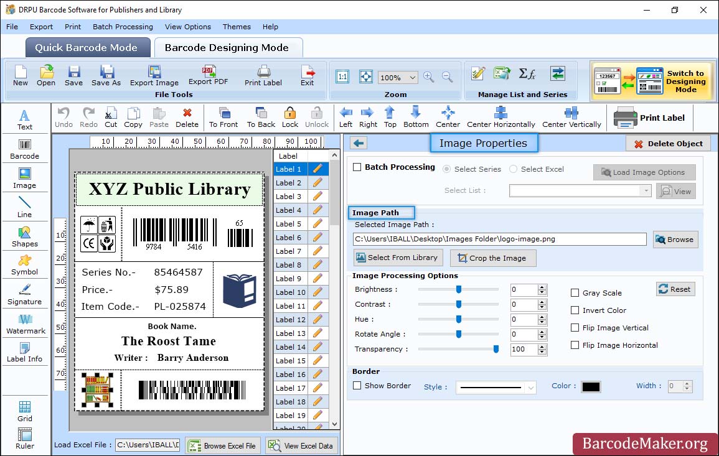Viewport: 719px width, 456px height.
Task: Click Select From Library button
Action: tap(398, 258)
